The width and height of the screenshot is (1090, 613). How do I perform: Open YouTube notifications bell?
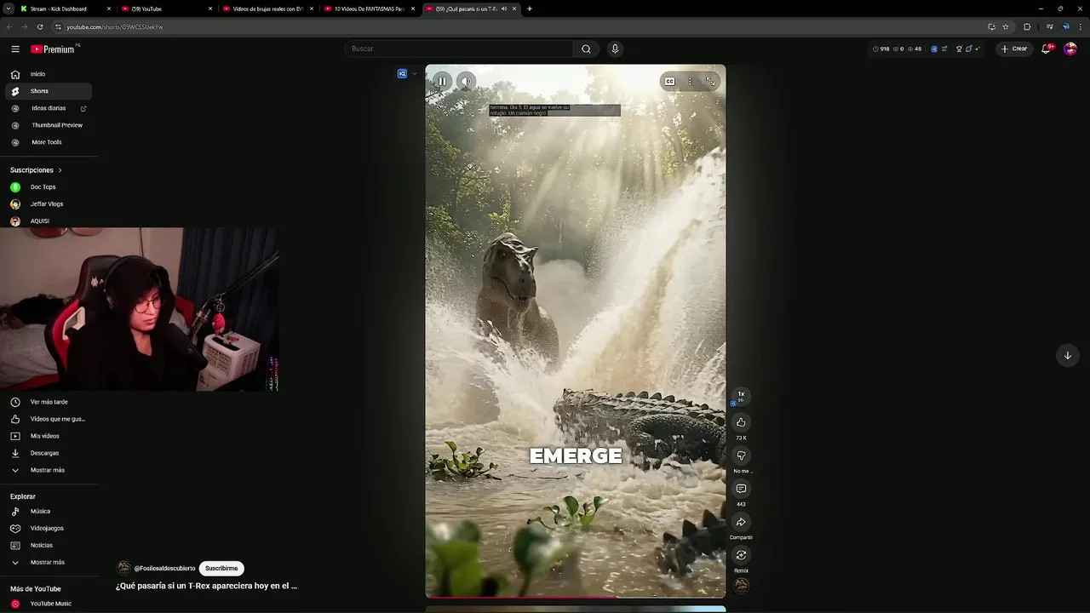[x=1047, y=49]
